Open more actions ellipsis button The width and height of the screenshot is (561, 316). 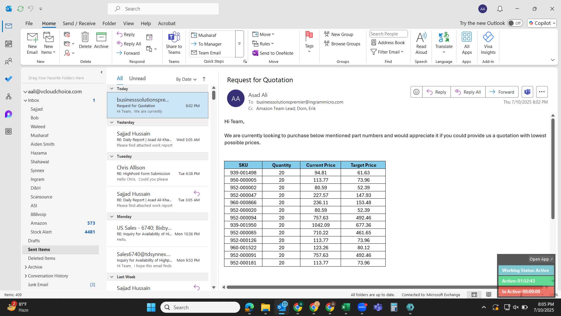pyautogui.click(x=541, y=92)
